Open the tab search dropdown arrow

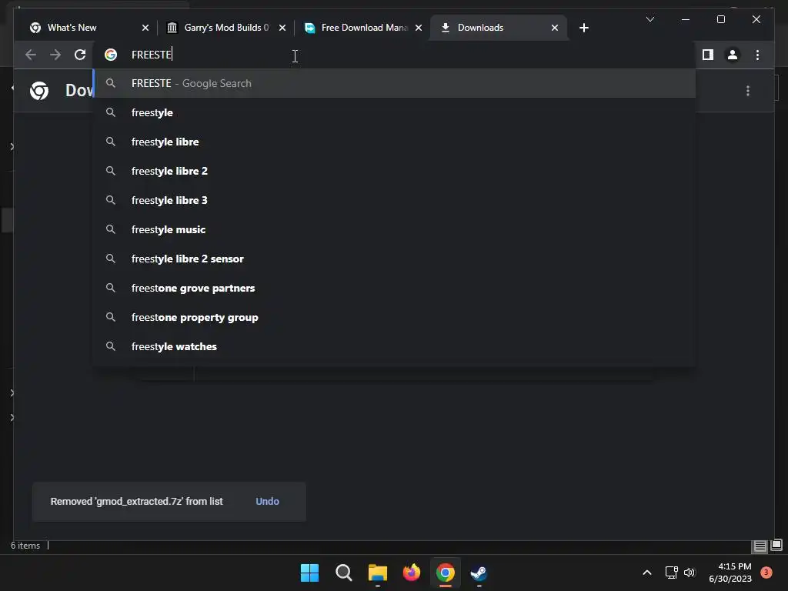point(650,19)
